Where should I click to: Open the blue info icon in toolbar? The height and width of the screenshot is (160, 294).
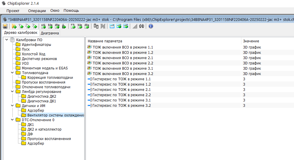click(151, 26)
